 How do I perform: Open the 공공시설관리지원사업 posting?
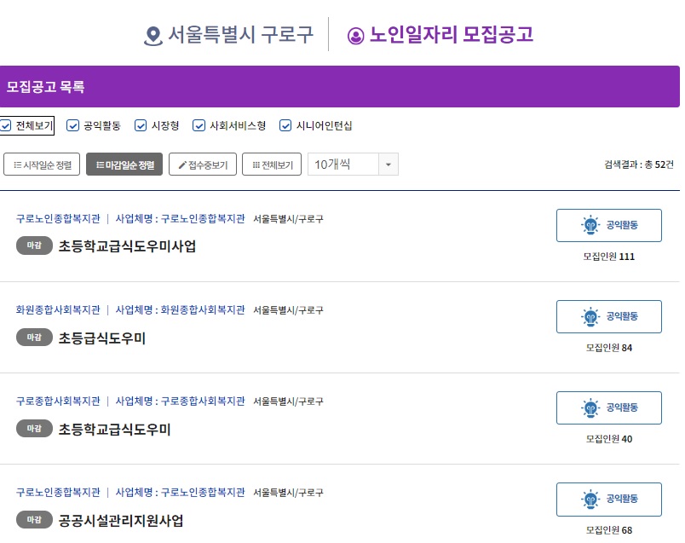point(121,521)
